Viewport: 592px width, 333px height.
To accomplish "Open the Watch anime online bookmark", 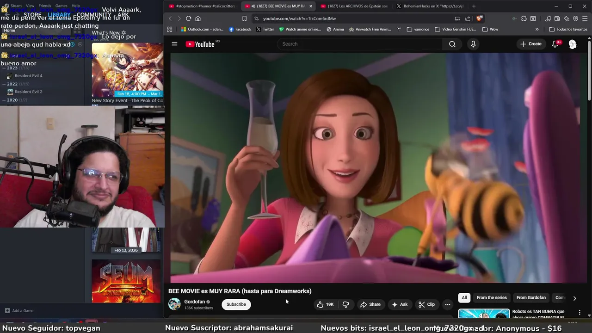I will point(300,29).
